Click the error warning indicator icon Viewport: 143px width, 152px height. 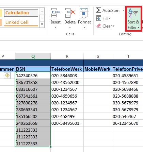point(7,75)
